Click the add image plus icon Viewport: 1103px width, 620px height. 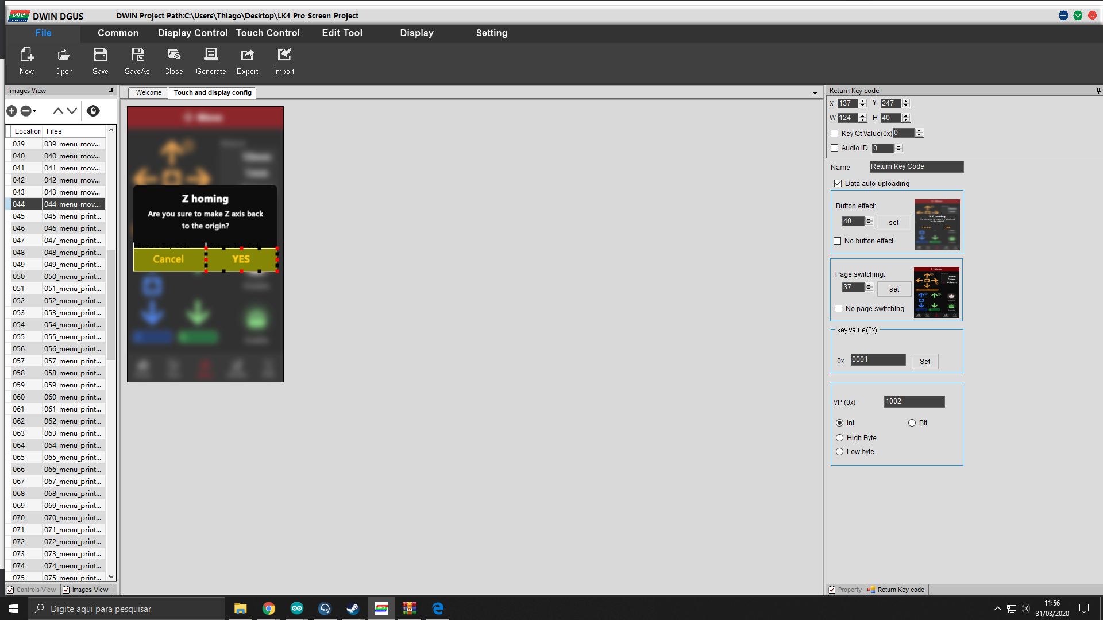coord(11,111)
